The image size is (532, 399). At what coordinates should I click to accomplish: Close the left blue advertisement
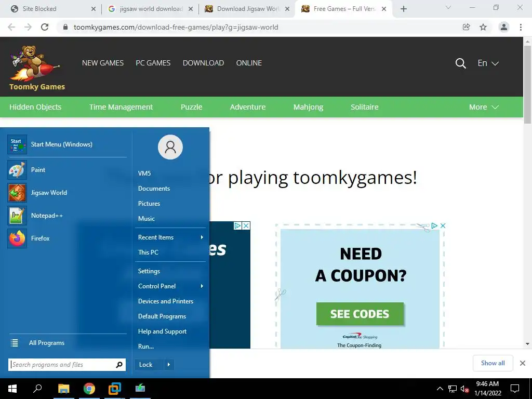(246, 225)
